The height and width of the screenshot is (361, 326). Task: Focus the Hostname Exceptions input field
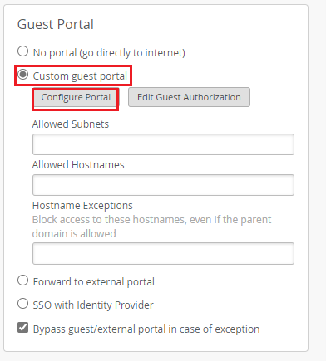(x=163, y=253)
